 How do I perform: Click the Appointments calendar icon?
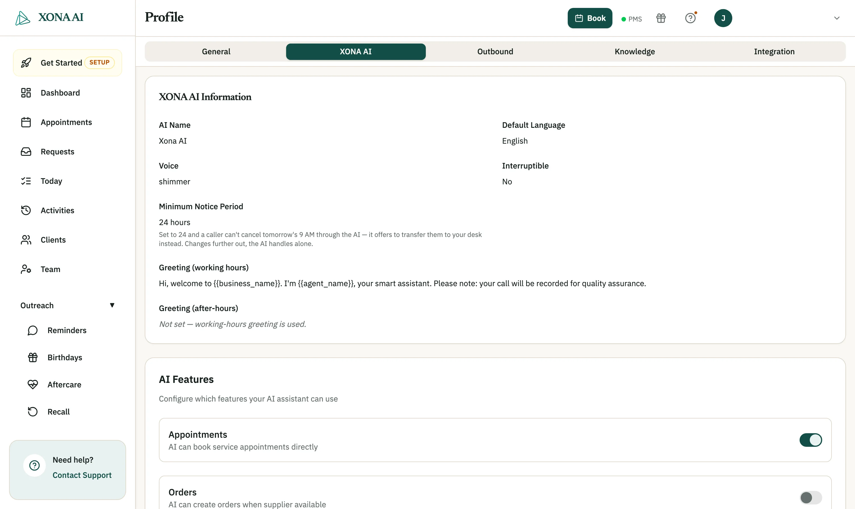(x=26, y=122)
